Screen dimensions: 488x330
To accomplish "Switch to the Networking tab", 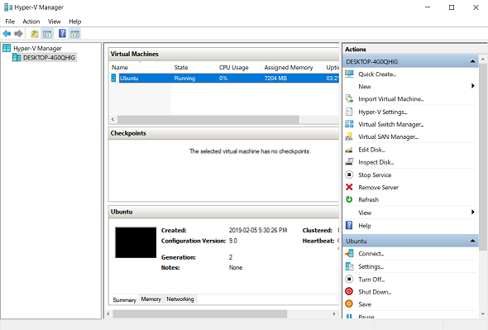I will tap(180, 299).
